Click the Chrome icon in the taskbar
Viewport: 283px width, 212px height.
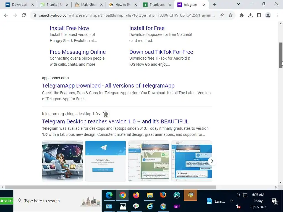pyautogui.click(x=122, y=195)
